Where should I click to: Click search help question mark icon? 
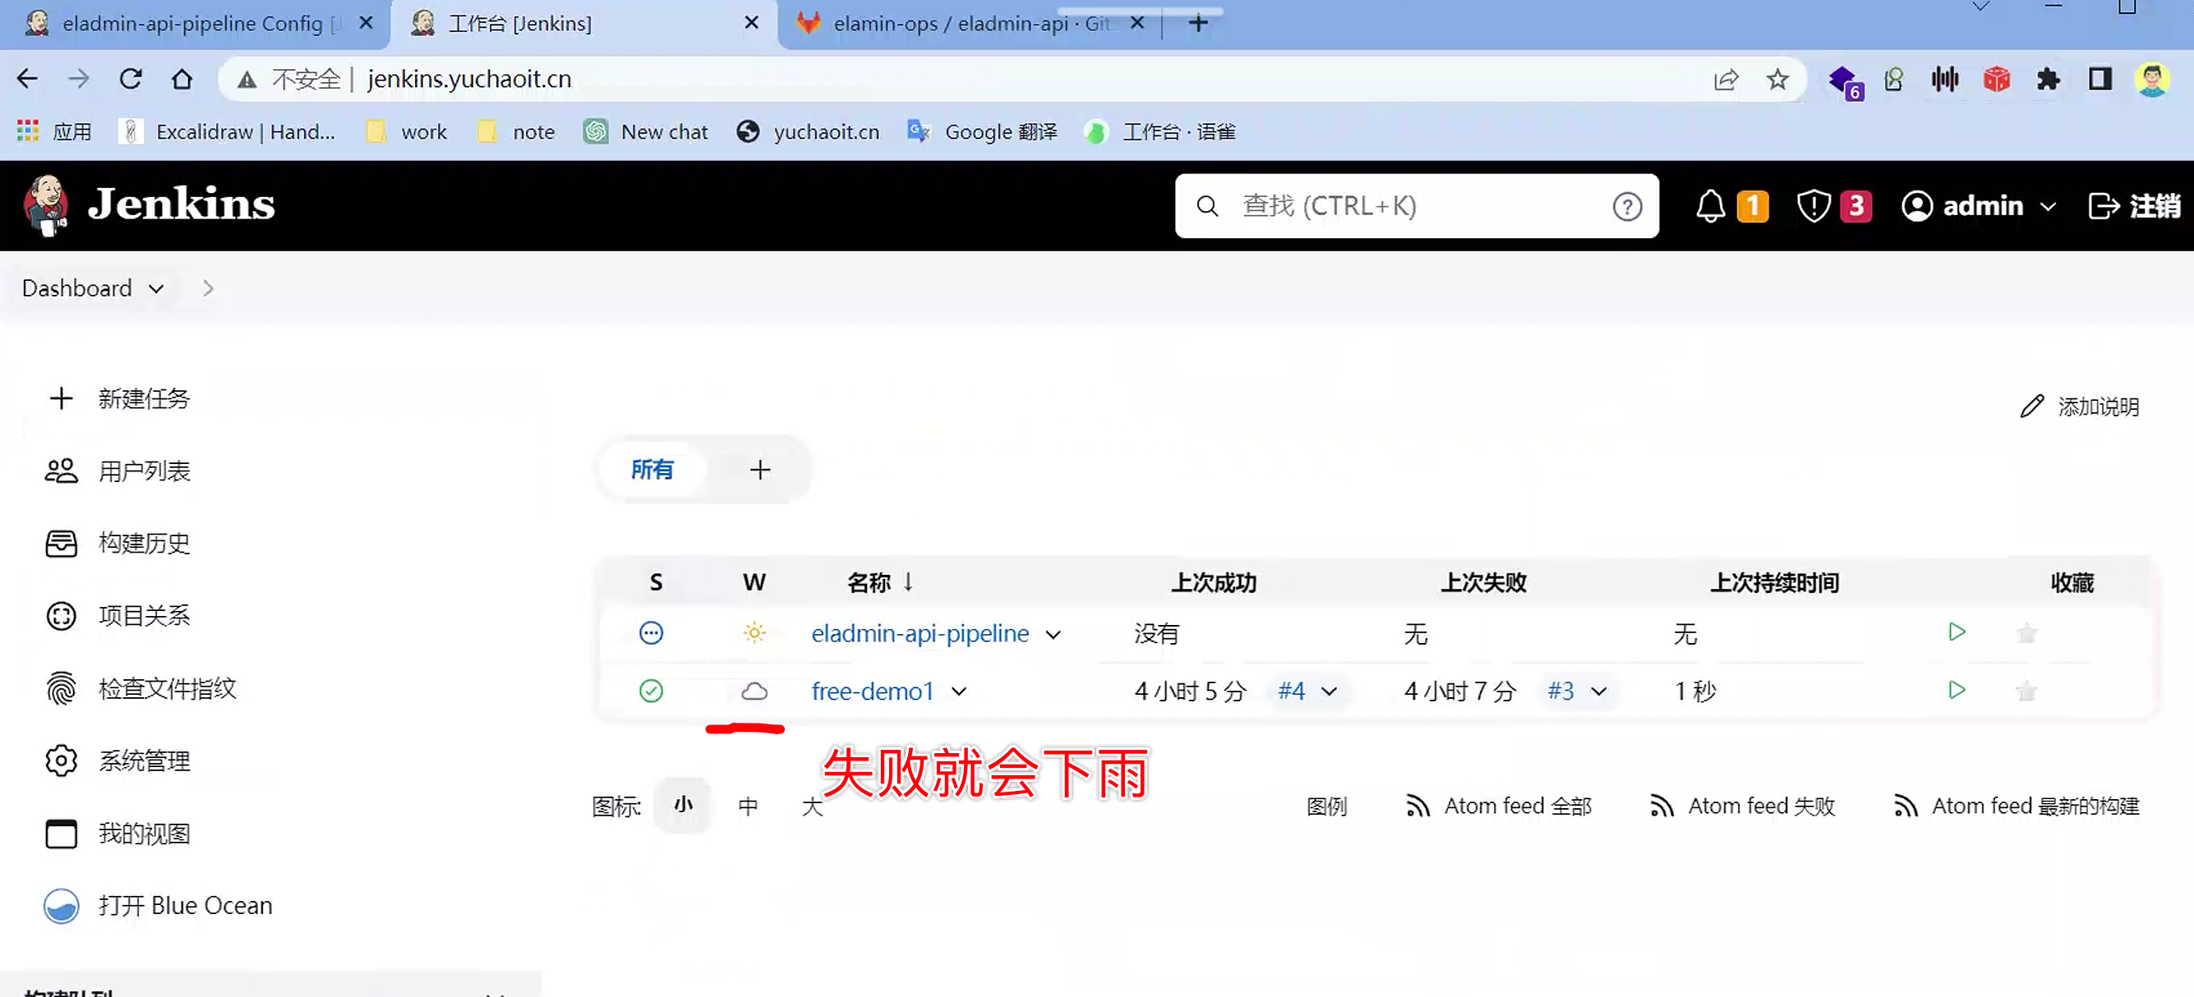pos(1627,206)
